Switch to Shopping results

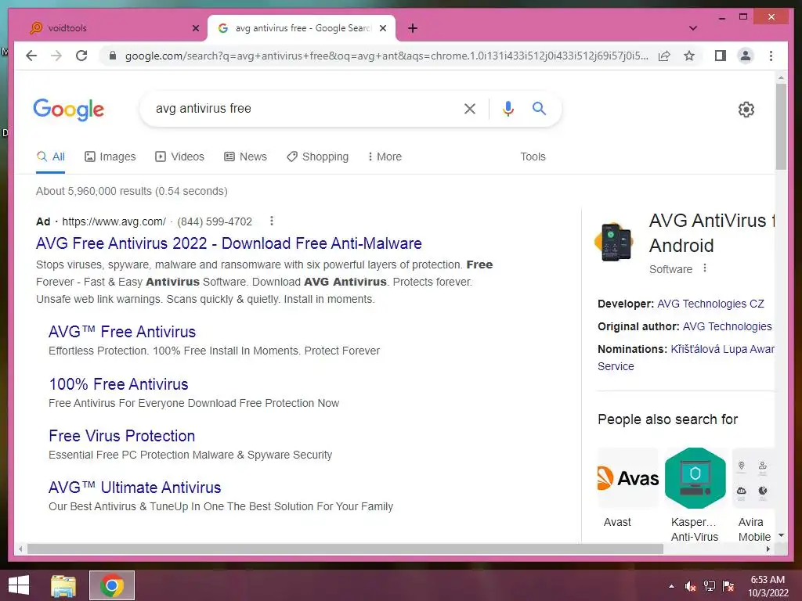coord(318,157)
